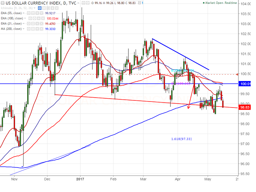
Task: Open EMA (55, close) settings gear
Action: click(33, 13)
